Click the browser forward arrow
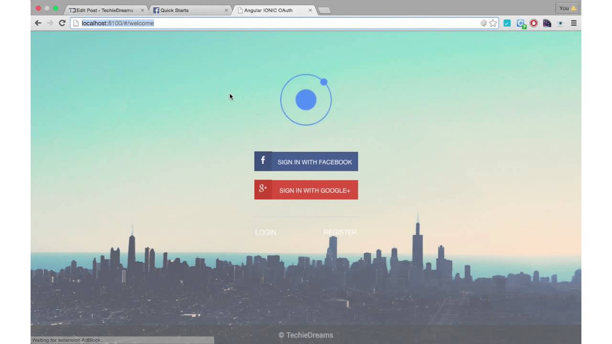The width and height of the screenshot is (612, 344). (x=50, y=23)
